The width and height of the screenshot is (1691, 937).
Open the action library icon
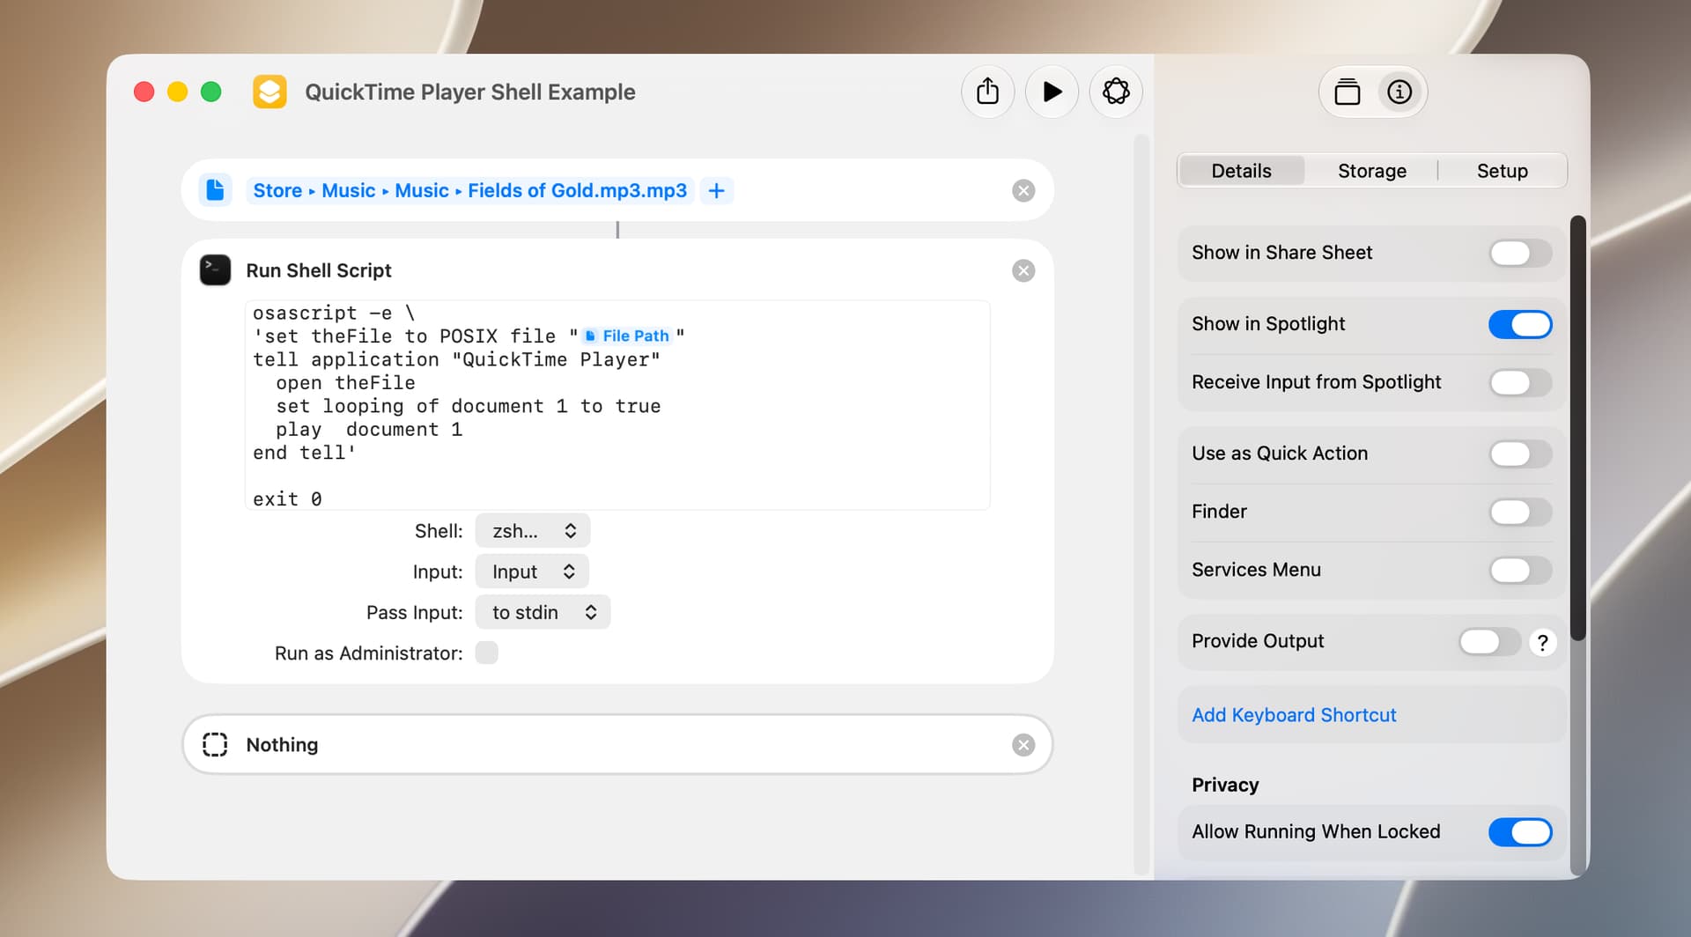point(1347,92)
